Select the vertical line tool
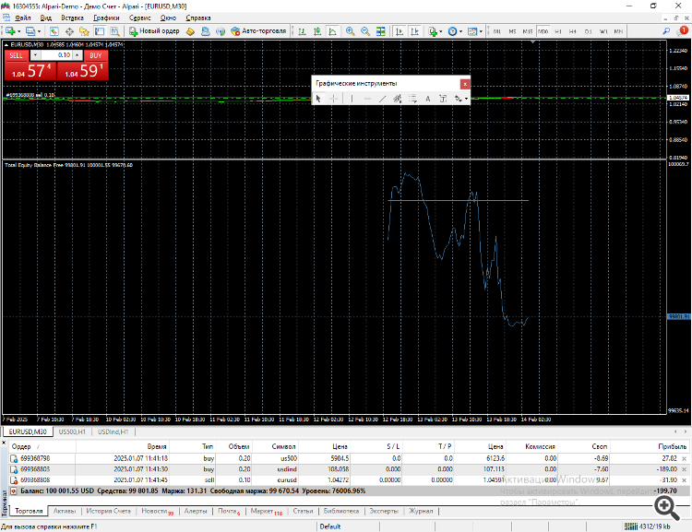The image size is (692, 532). coord(352,99)
